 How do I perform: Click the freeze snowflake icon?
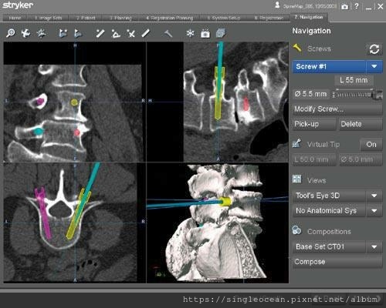[190, 33]
